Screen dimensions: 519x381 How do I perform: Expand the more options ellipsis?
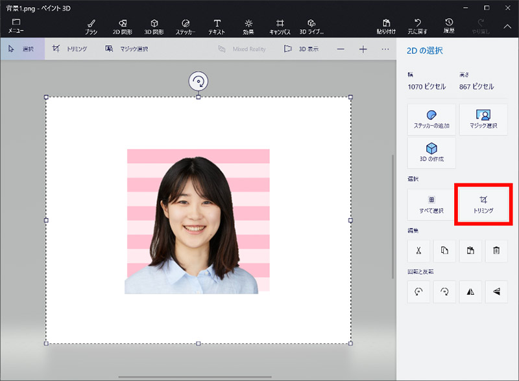(x=385, y=49)
